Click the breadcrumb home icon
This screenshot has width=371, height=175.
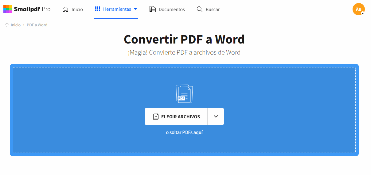[7, 25]
